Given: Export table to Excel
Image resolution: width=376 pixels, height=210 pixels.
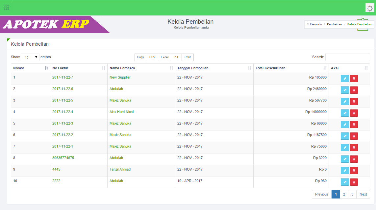Looking at the screenshot, I should (x=164, y=57).
